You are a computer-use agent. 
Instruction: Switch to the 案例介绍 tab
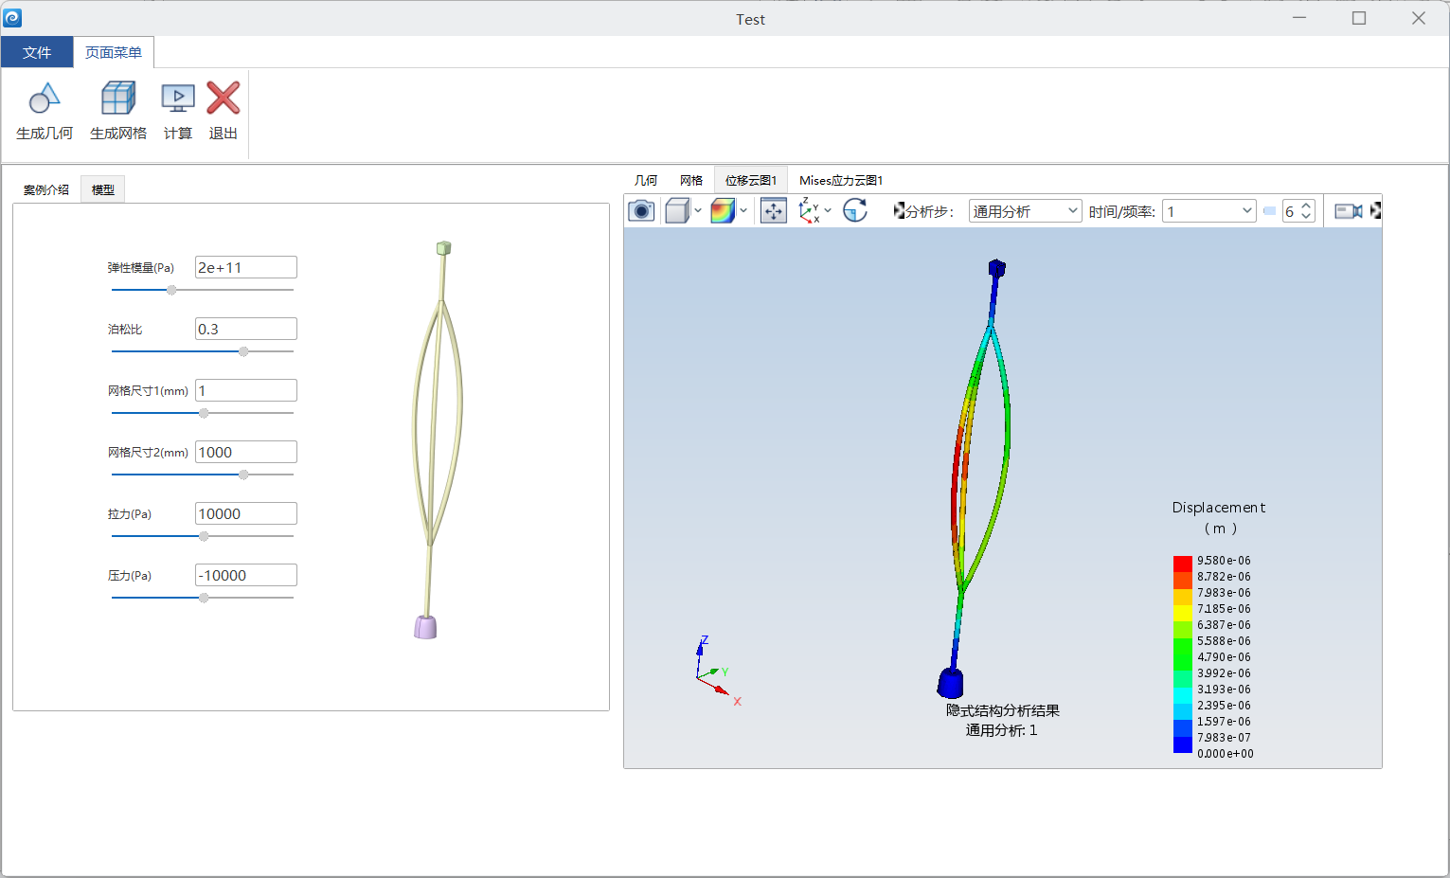coord(46,189)
